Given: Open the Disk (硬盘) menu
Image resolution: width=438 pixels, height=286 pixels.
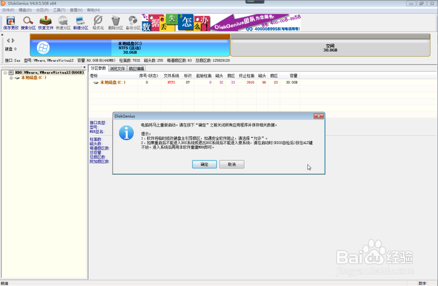Looking at the screenshot, I should [x=25, y=10].
